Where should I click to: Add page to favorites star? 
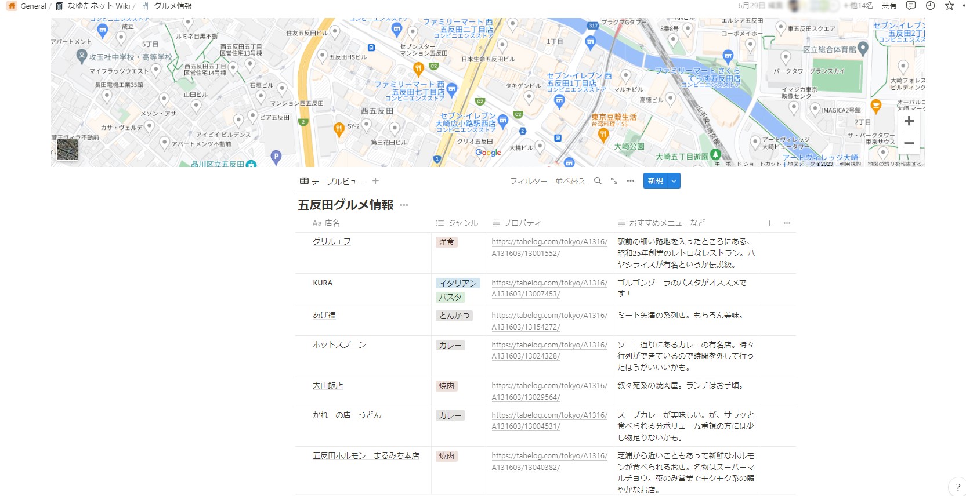point(949,6)
